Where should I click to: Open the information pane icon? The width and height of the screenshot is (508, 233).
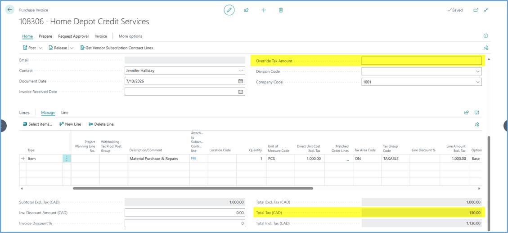point(486,36)
